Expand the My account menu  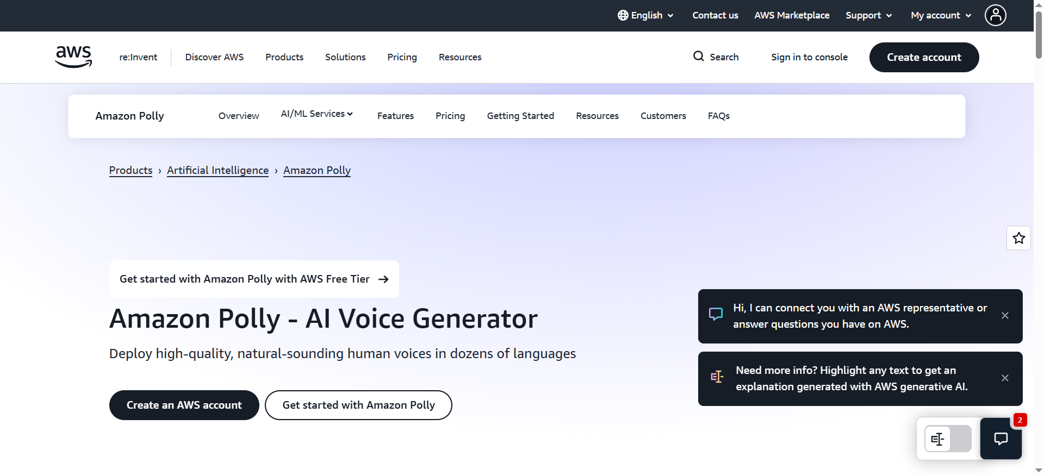(x=941, y=15)
